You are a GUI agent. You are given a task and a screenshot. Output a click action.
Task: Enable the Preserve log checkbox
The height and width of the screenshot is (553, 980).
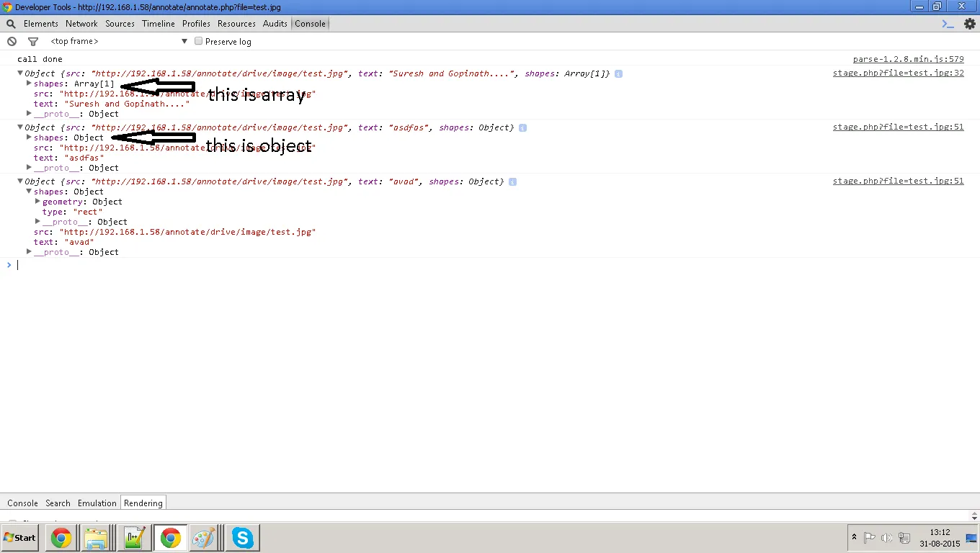tap(198, 42)
